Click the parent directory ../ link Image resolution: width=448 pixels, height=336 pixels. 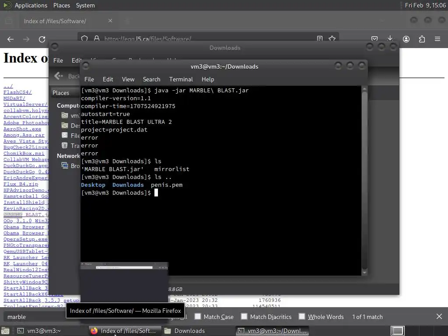click(x=8, y=86)
